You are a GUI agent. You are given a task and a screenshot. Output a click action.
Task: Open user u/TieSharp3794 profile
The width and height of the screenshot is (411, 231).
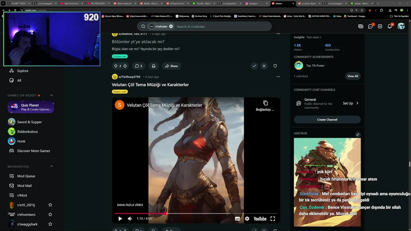point(129,77)
